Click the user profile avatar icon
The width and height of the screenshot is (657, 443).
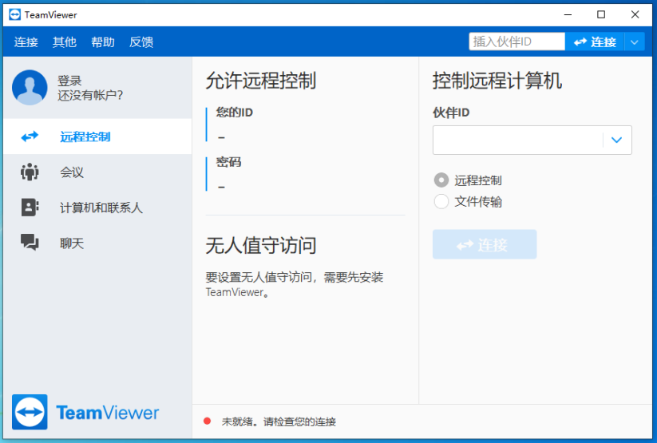click(30, 88)
